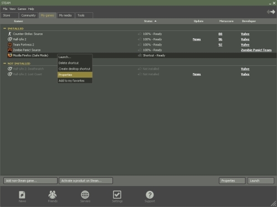Switch to the Tools tab
277x207 pixels.
click(x=84, y=15)
